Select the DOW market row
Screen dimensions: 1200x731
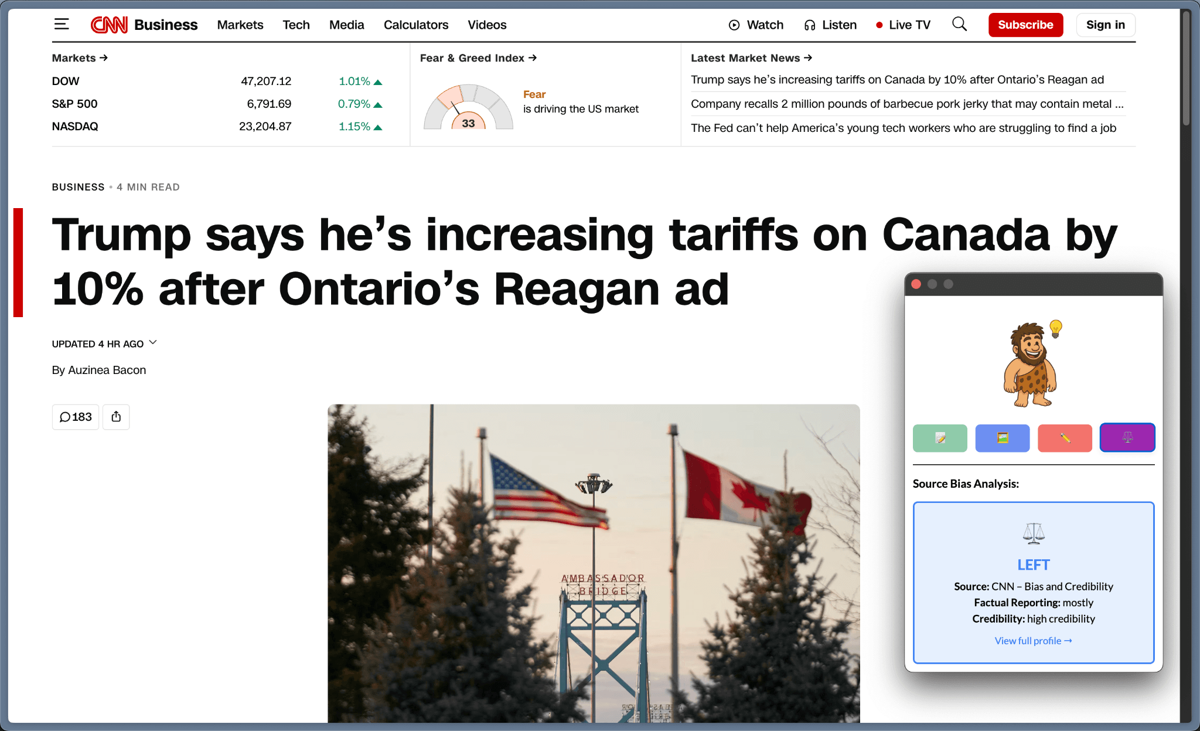click(217, 81)
